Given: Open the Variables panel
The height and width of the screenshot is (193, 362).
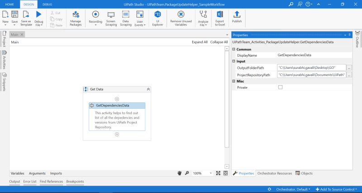Looking at the screenshot, I should 17,173.
